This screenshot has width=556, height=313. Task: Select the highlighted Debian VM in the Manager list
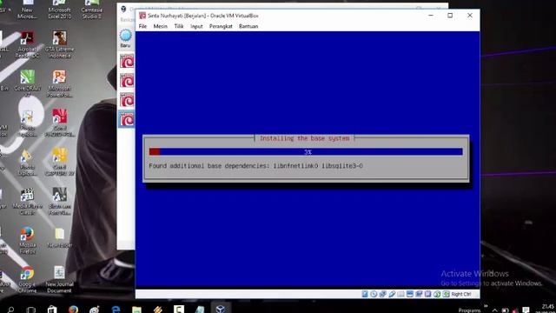127,119
